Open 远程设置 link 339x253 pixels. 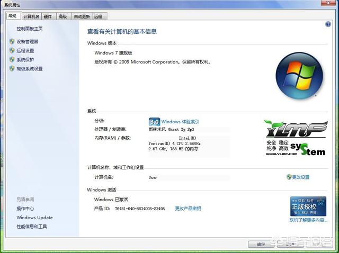pos(25,51)
